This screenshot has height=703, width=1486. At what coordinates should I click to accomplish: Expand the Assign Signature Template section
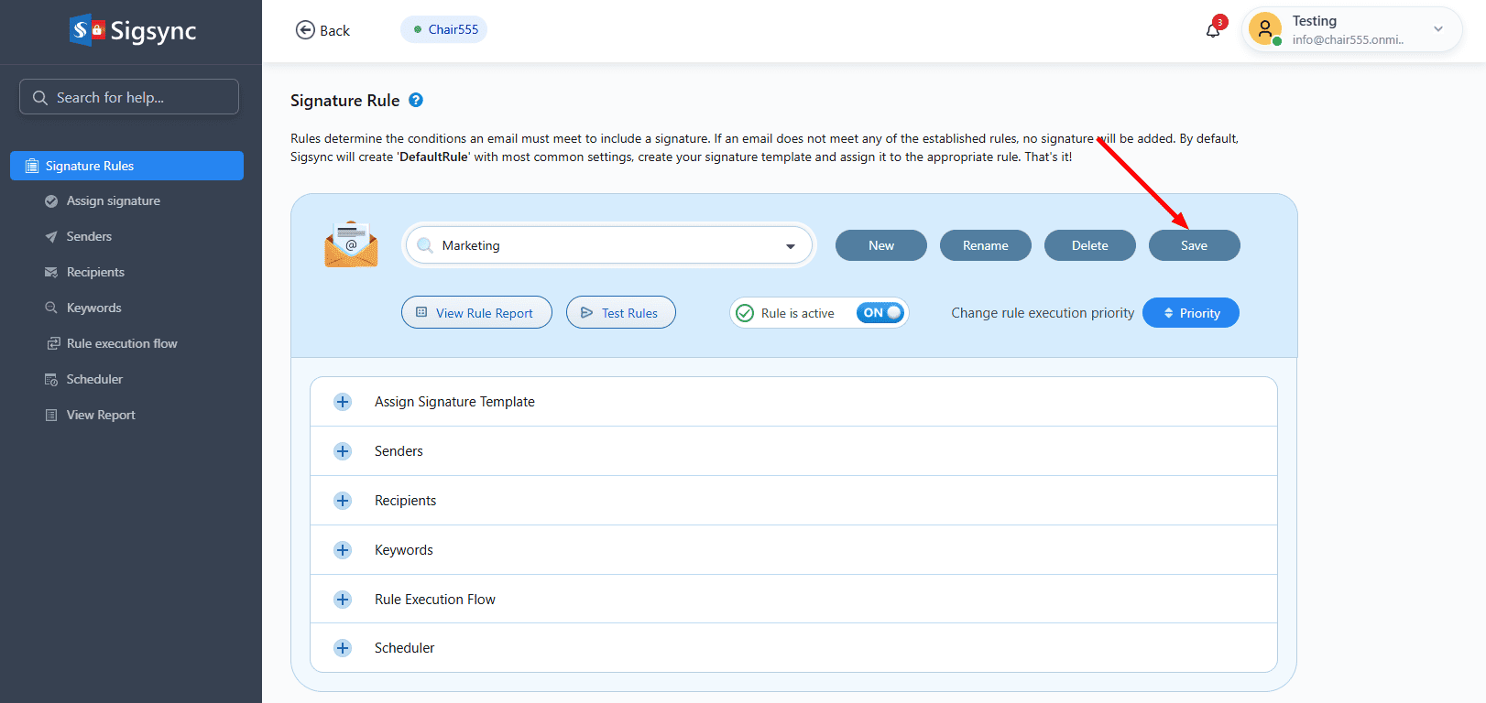tap(343, 402)
